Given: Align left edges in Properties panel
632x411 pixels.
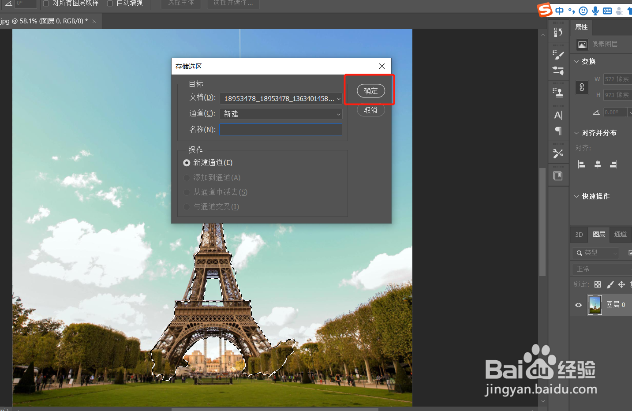Looking at the screenshot, I should (582, 164).
